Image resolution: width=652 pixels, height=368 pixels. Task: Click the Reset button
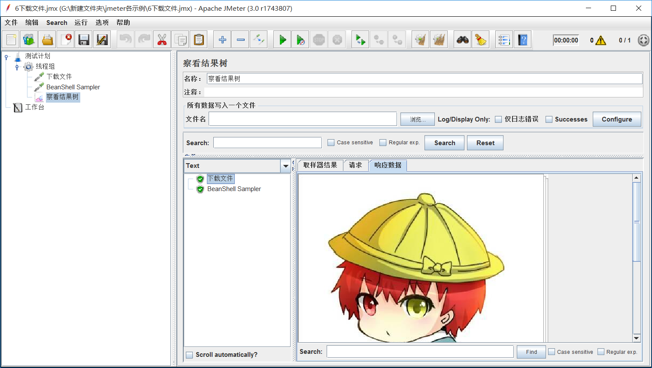(x=485, y=143)
